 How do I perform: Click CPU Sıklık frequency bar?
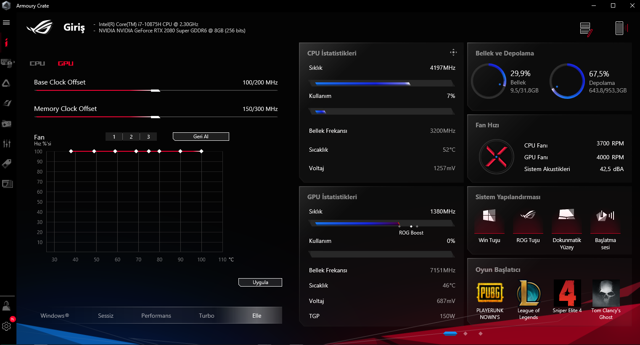[382, 84]
